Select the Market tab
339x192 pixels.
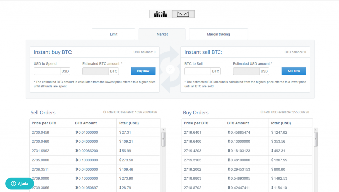coord(162,34)
